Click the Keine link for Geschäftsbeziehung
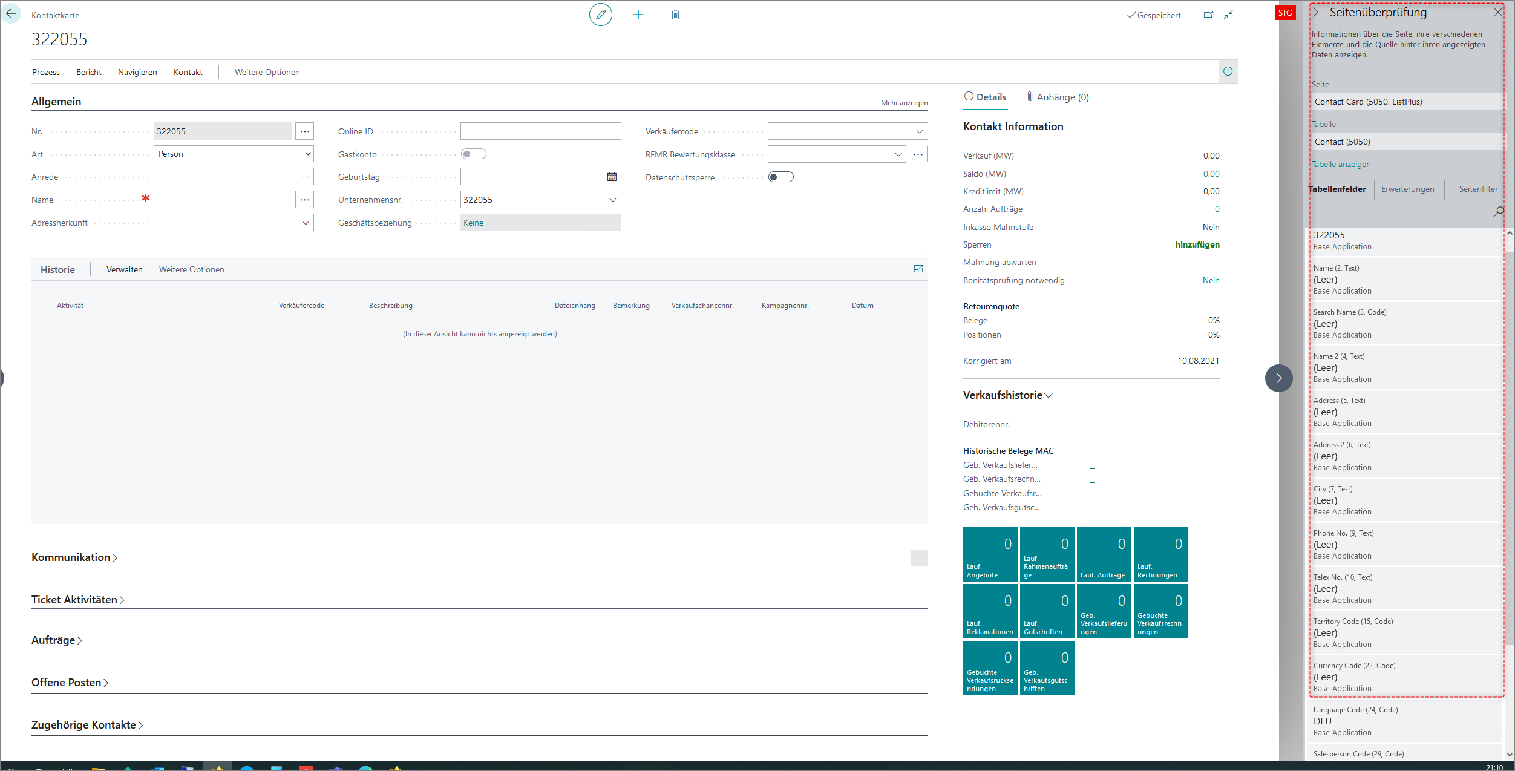The height and width of the screenshot is (771, 1515). 473,223
